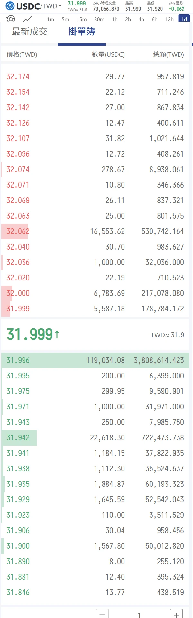Switch to the 掛單簿 tab

(82, 32)
